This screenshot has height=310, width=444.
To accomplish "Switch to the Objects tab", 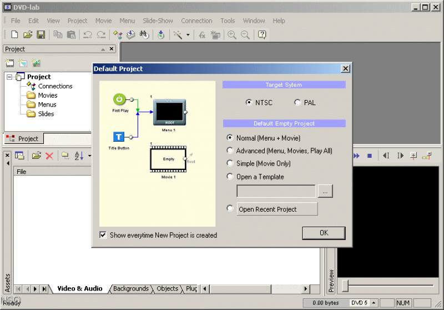I will coord(168,288).
